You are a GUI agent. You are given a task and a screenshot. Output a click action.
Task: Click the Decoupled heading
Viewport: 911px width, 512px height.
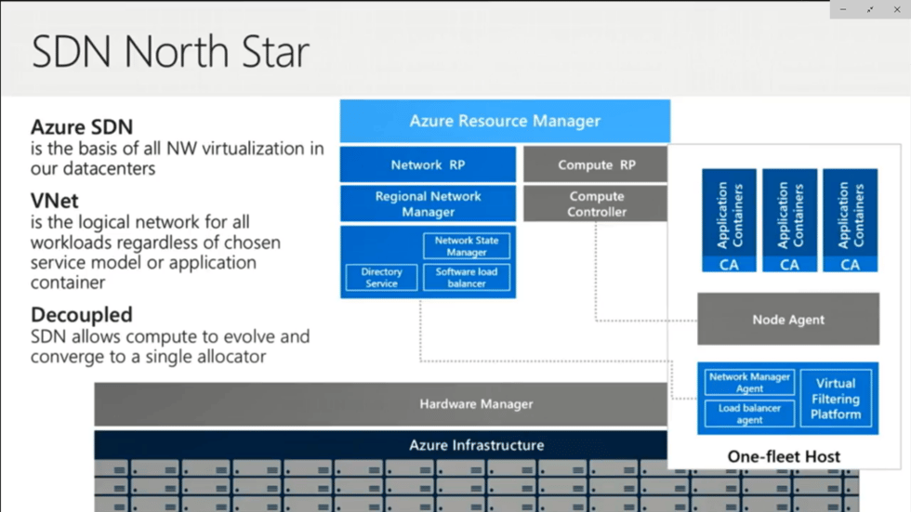coord(82,315)
